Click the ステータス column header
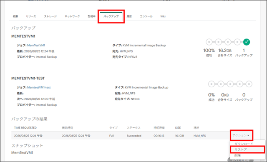The image size is (267, 162). point(133,128)
